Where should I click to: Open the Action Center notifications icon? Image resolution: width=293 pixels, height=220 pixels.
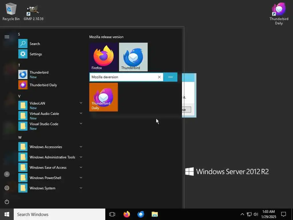(x=284, y=214)
